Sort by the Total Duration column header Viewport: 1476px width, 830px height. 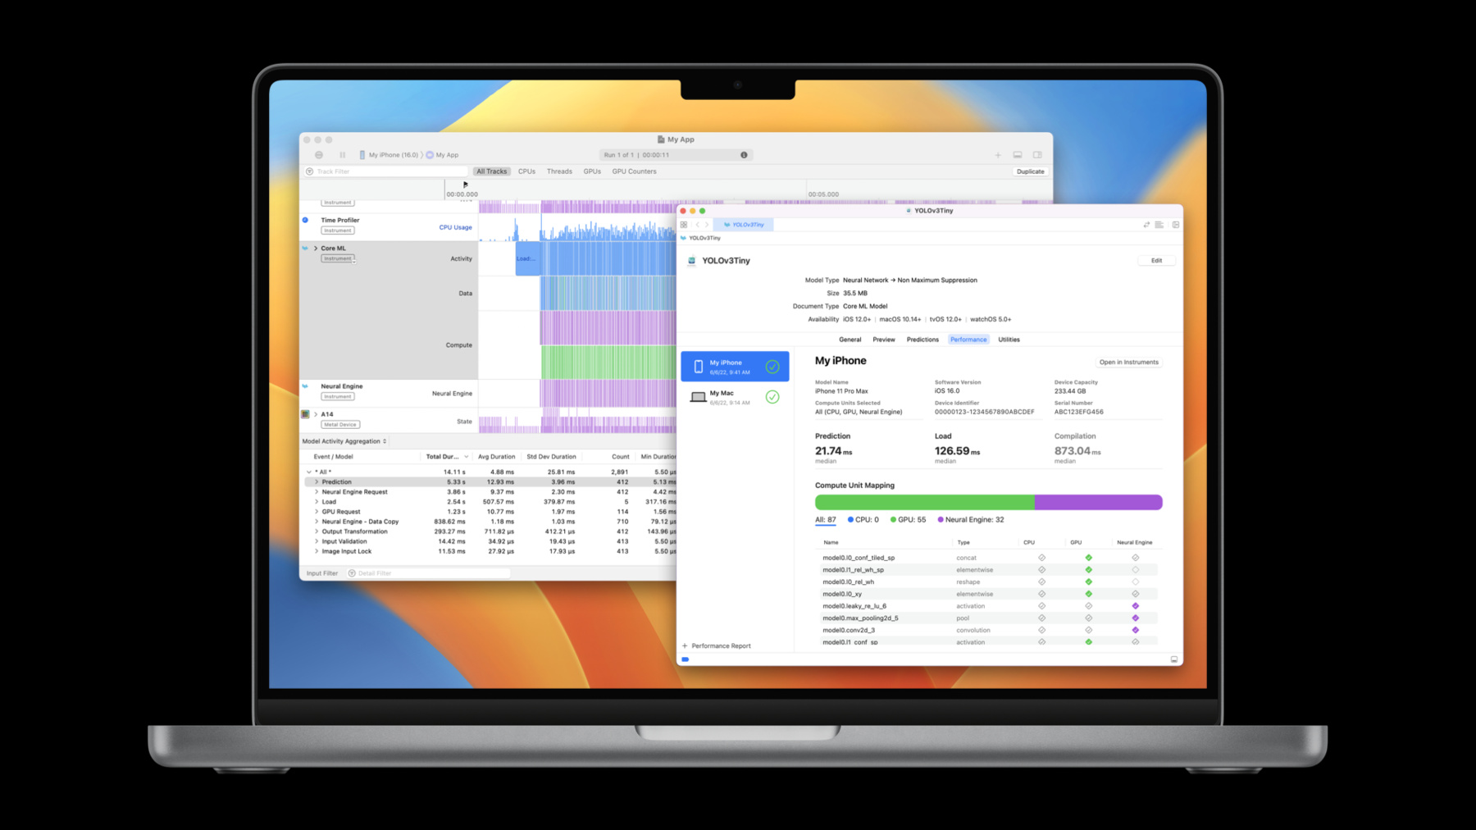pyautogui.click(x=447, y=457)
